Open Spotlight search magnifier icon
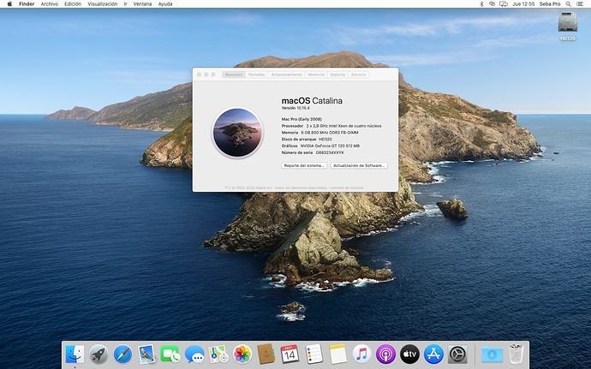 click(x=569, y=4)
